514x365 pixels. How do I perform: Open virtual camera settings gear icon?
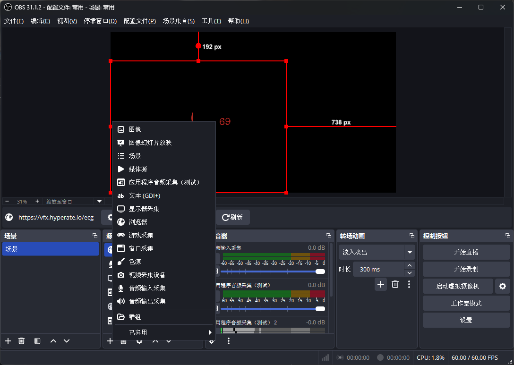tap(503, 286)
